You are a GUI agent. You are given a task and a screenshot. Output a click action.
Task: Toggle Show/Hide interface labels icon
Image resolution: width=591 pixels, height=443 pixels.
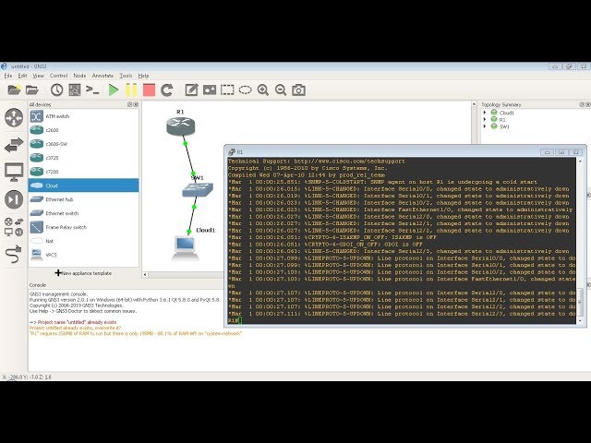coord(75,90)
